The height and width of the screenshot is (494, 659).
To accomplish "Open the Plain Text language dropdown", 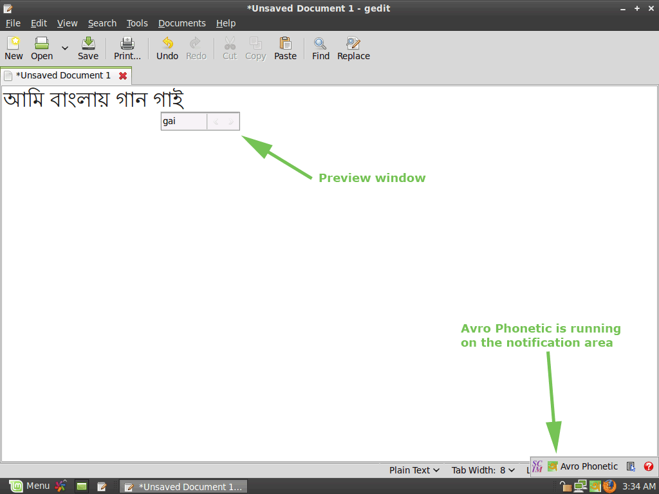I will tap(414, 470).
